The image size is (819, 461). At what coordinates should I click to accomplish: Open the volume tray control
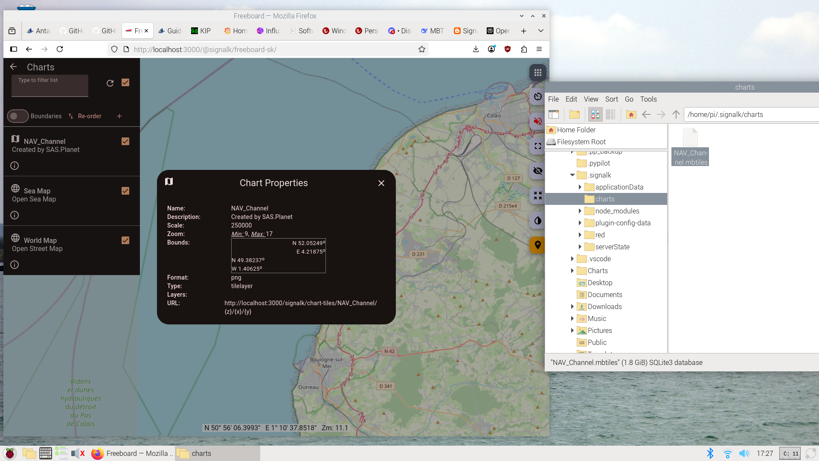pos(744,453)
